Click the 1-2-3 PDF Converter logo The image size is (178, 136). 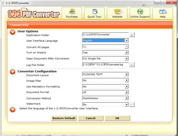tap(33, 13)
